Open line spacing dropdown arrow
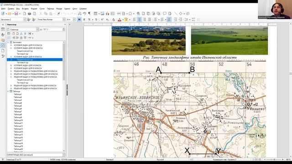 (x=190, y=19)
